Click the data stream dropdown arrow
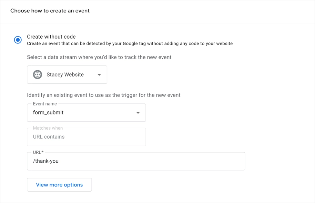This screenshot has width=315, height=203. tap(99, 75)
